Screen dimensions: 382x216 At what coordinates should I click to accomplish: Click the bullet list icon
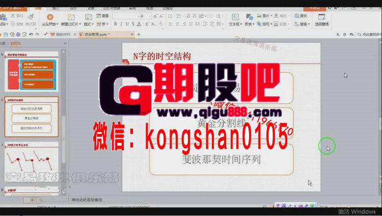click(x=171, y=16)
